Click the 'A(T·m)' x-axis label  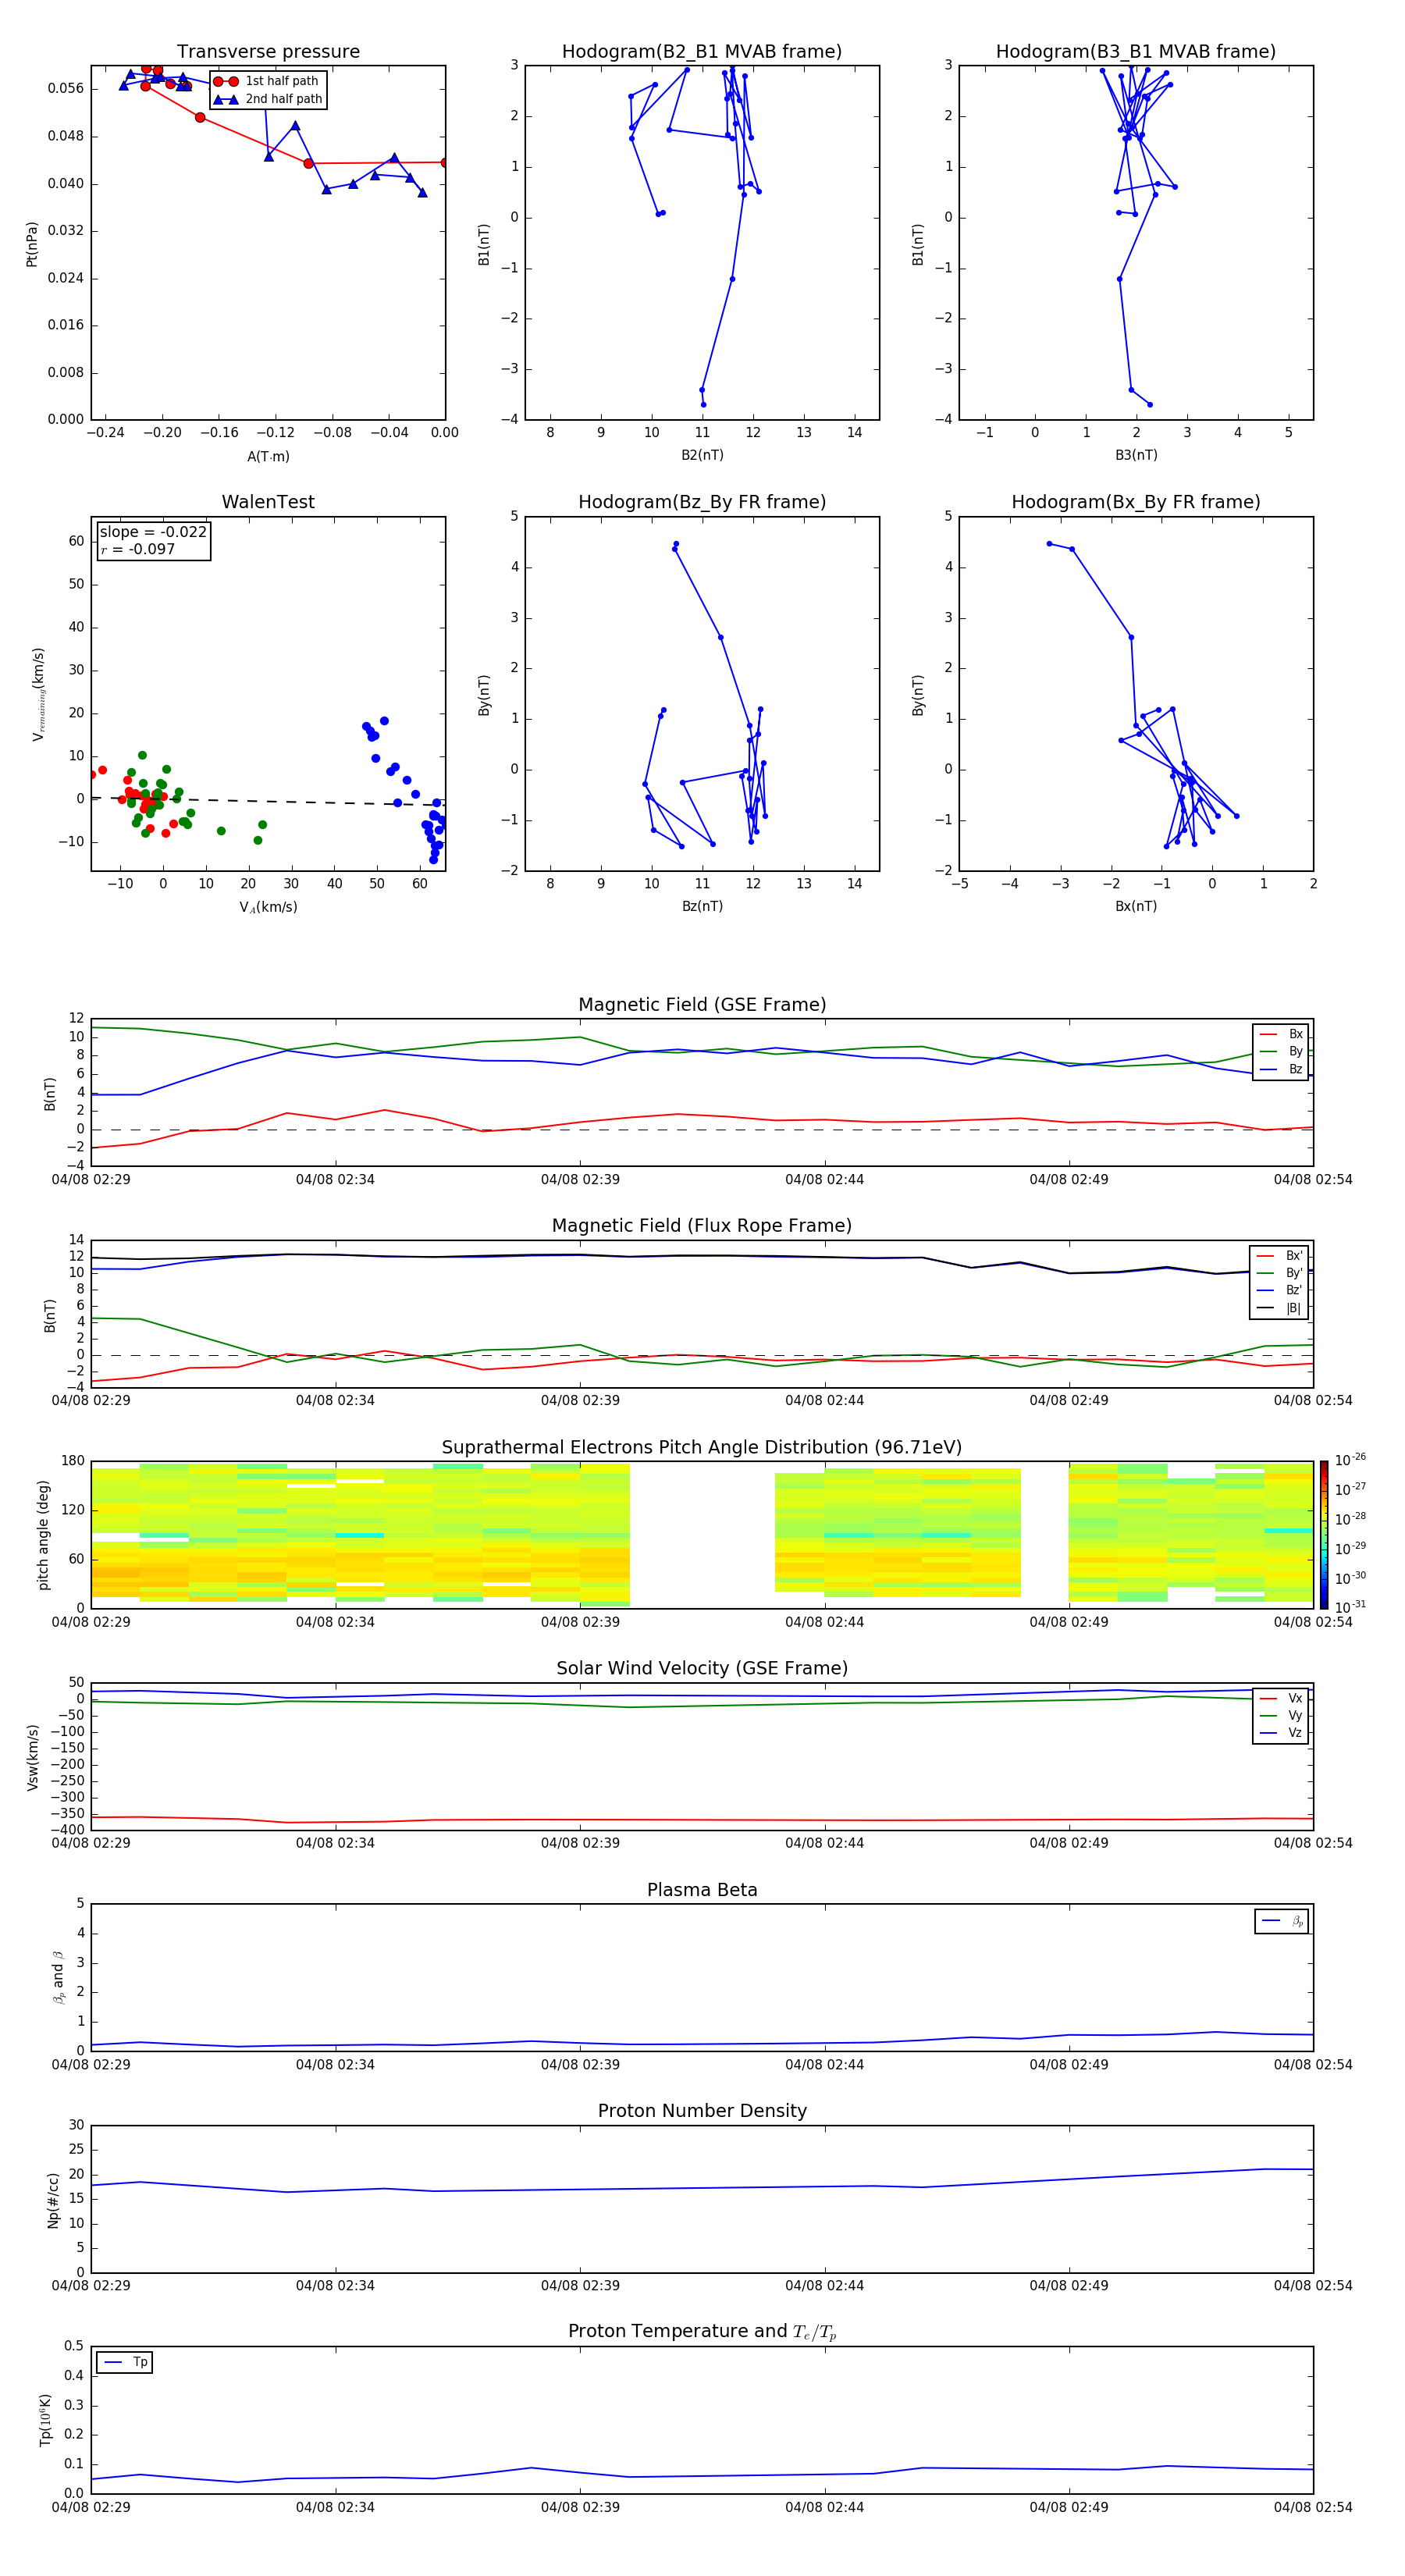[268, 457]
